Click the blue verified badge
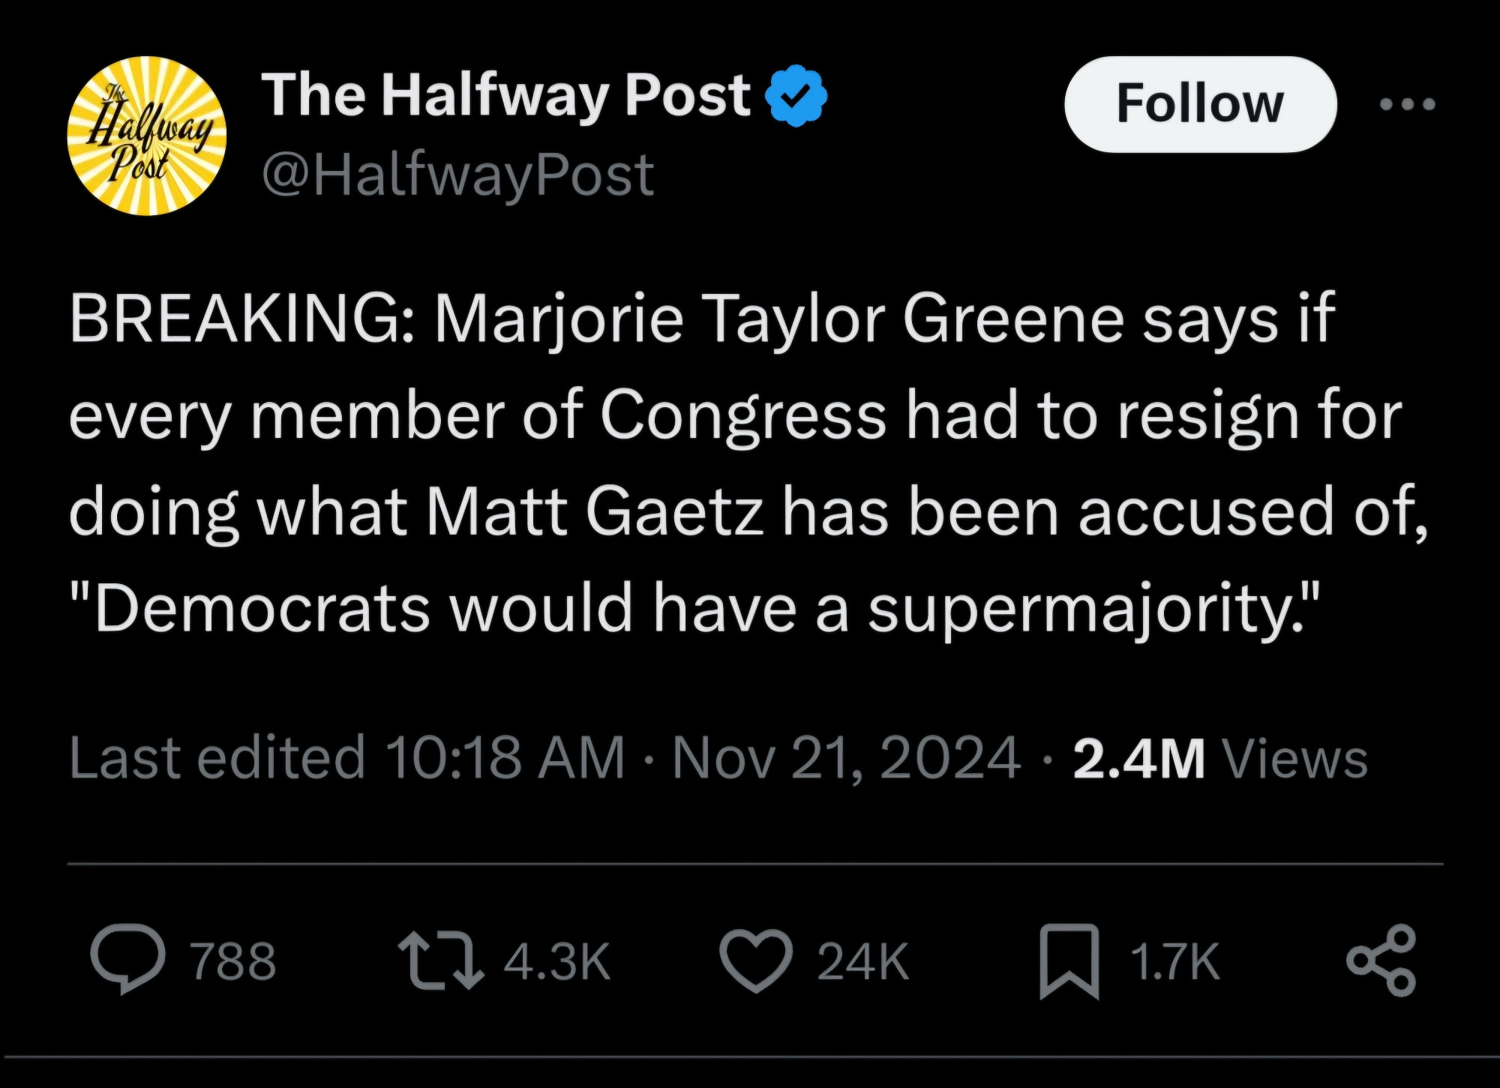 796,96
